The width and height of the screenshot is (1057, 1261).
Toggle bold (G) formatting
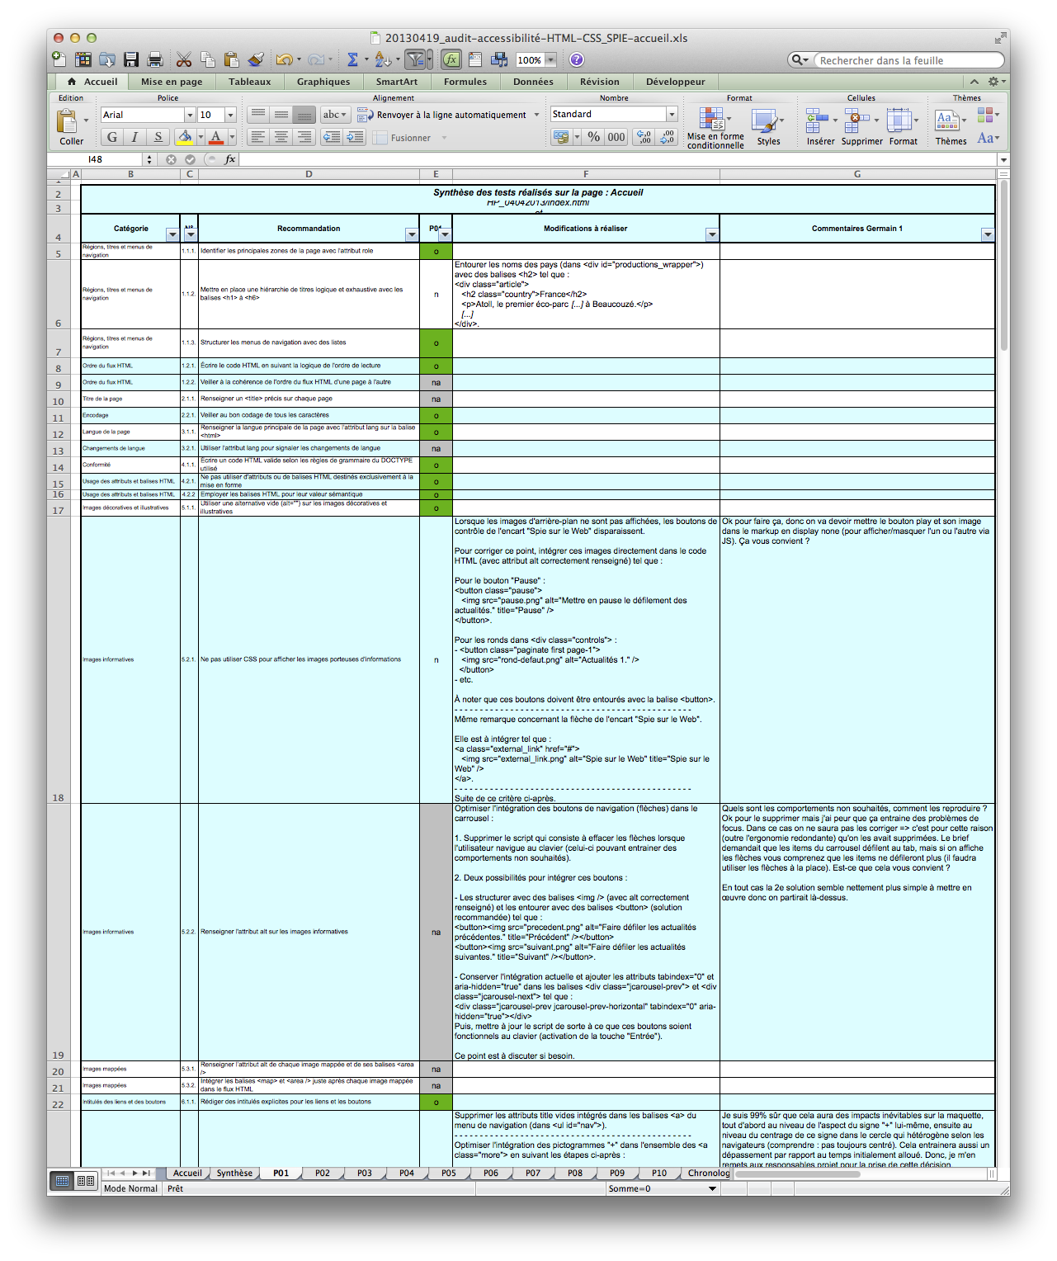click(112, 137)
